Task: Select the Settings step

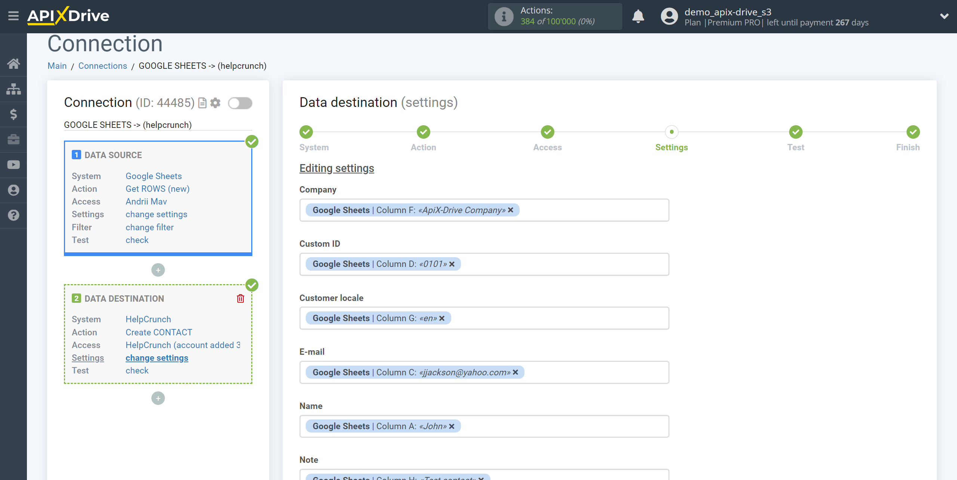Action: click(672, 132)
